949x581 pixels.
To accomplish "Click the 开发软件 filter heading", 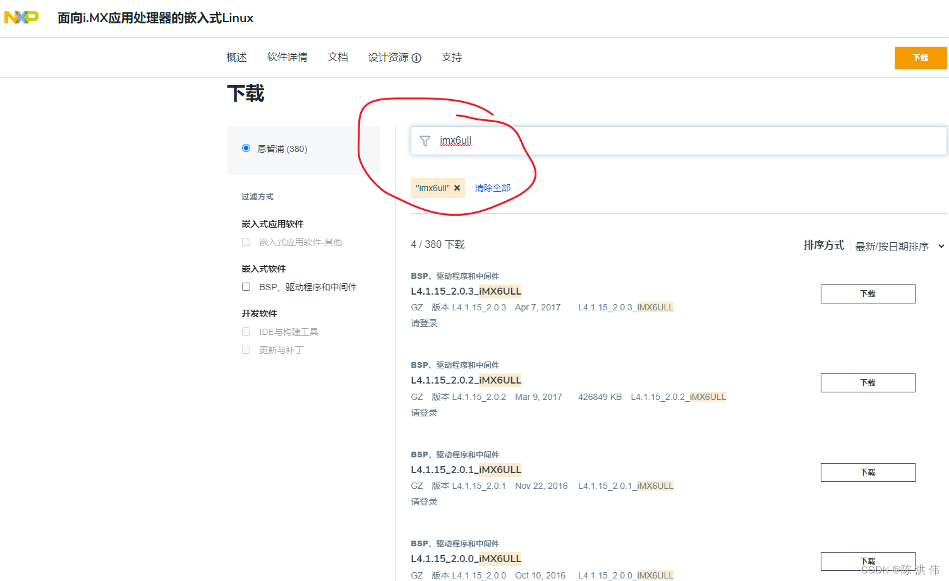I will tap(259, 314).
